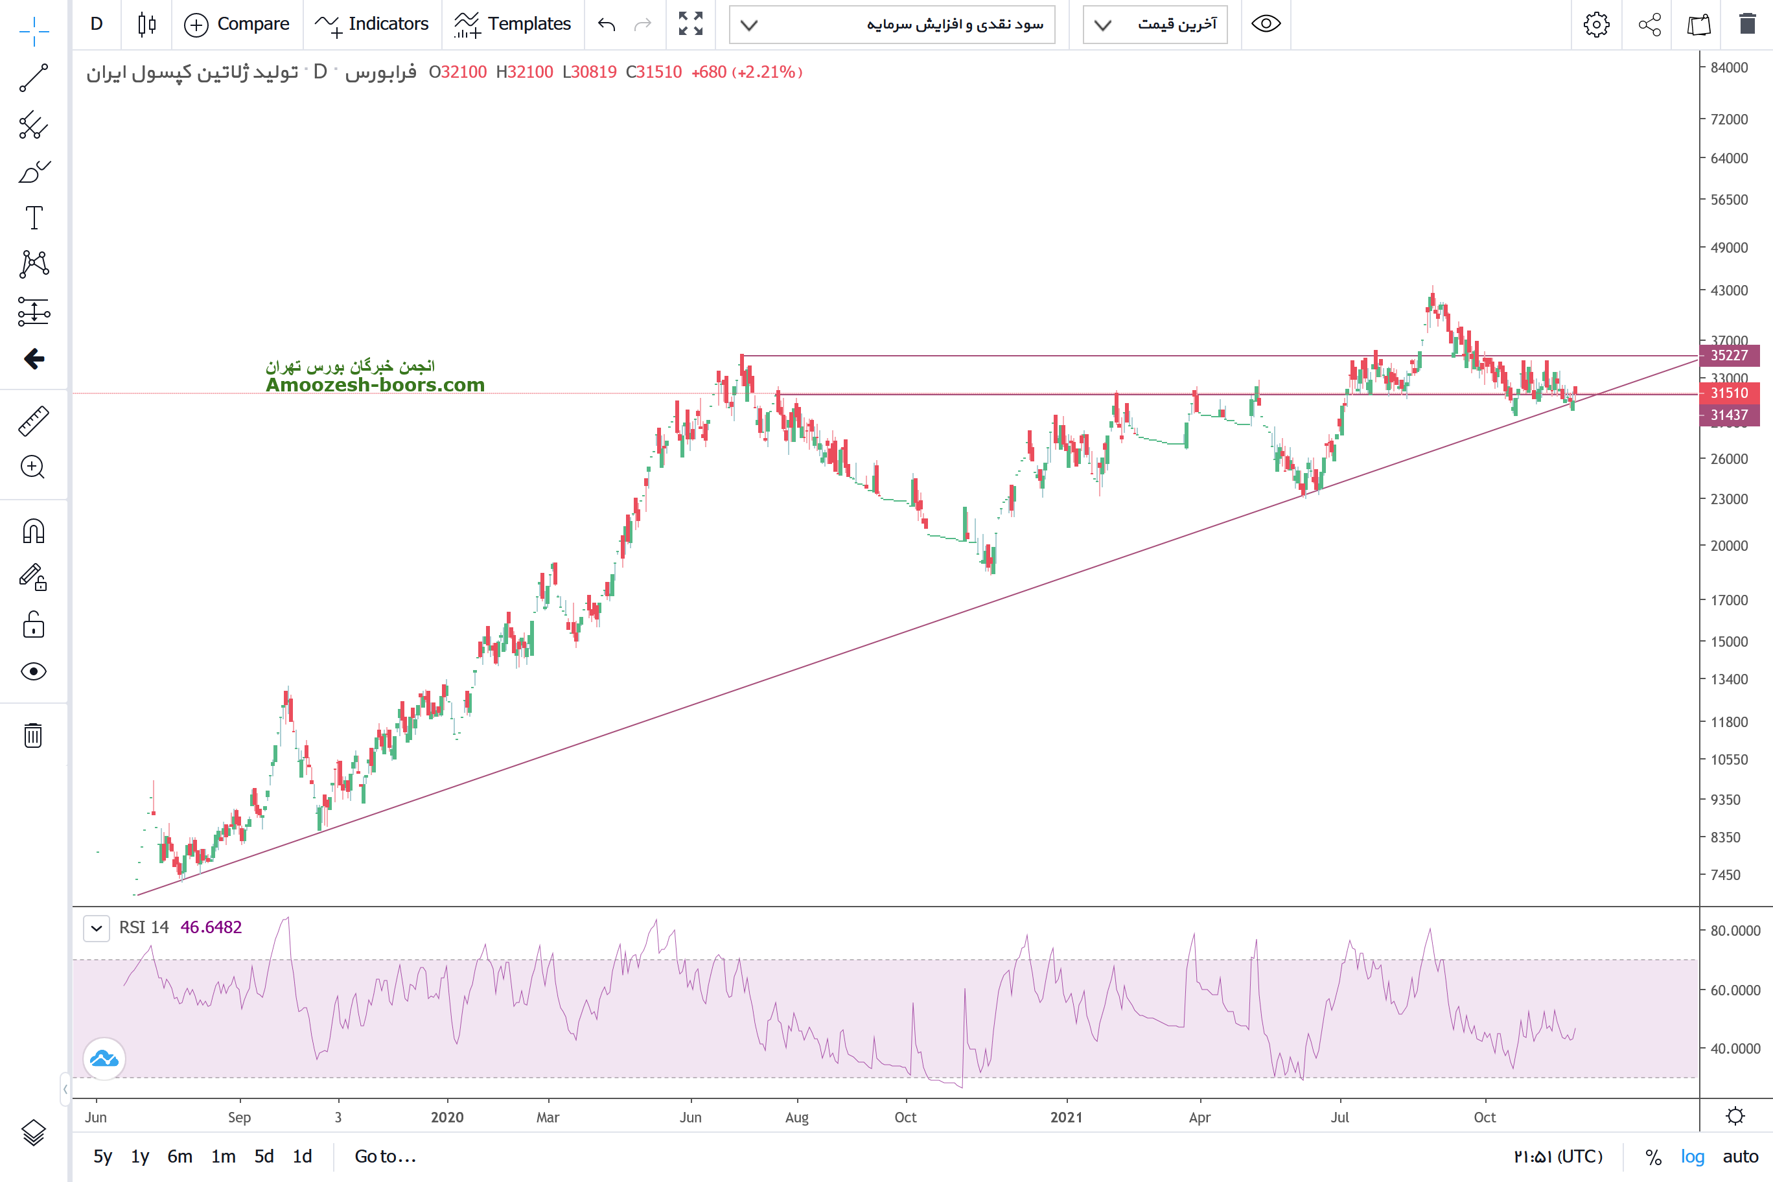
Task: Open the Indicators menu
Action: coord(371,24)
